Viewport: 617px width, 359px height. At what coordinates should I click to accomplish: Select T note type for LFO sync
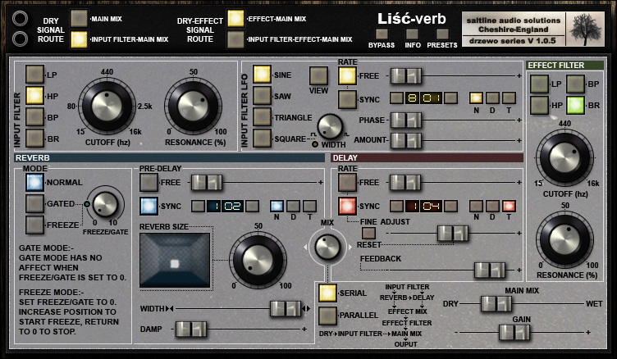(x=509, y=98)
